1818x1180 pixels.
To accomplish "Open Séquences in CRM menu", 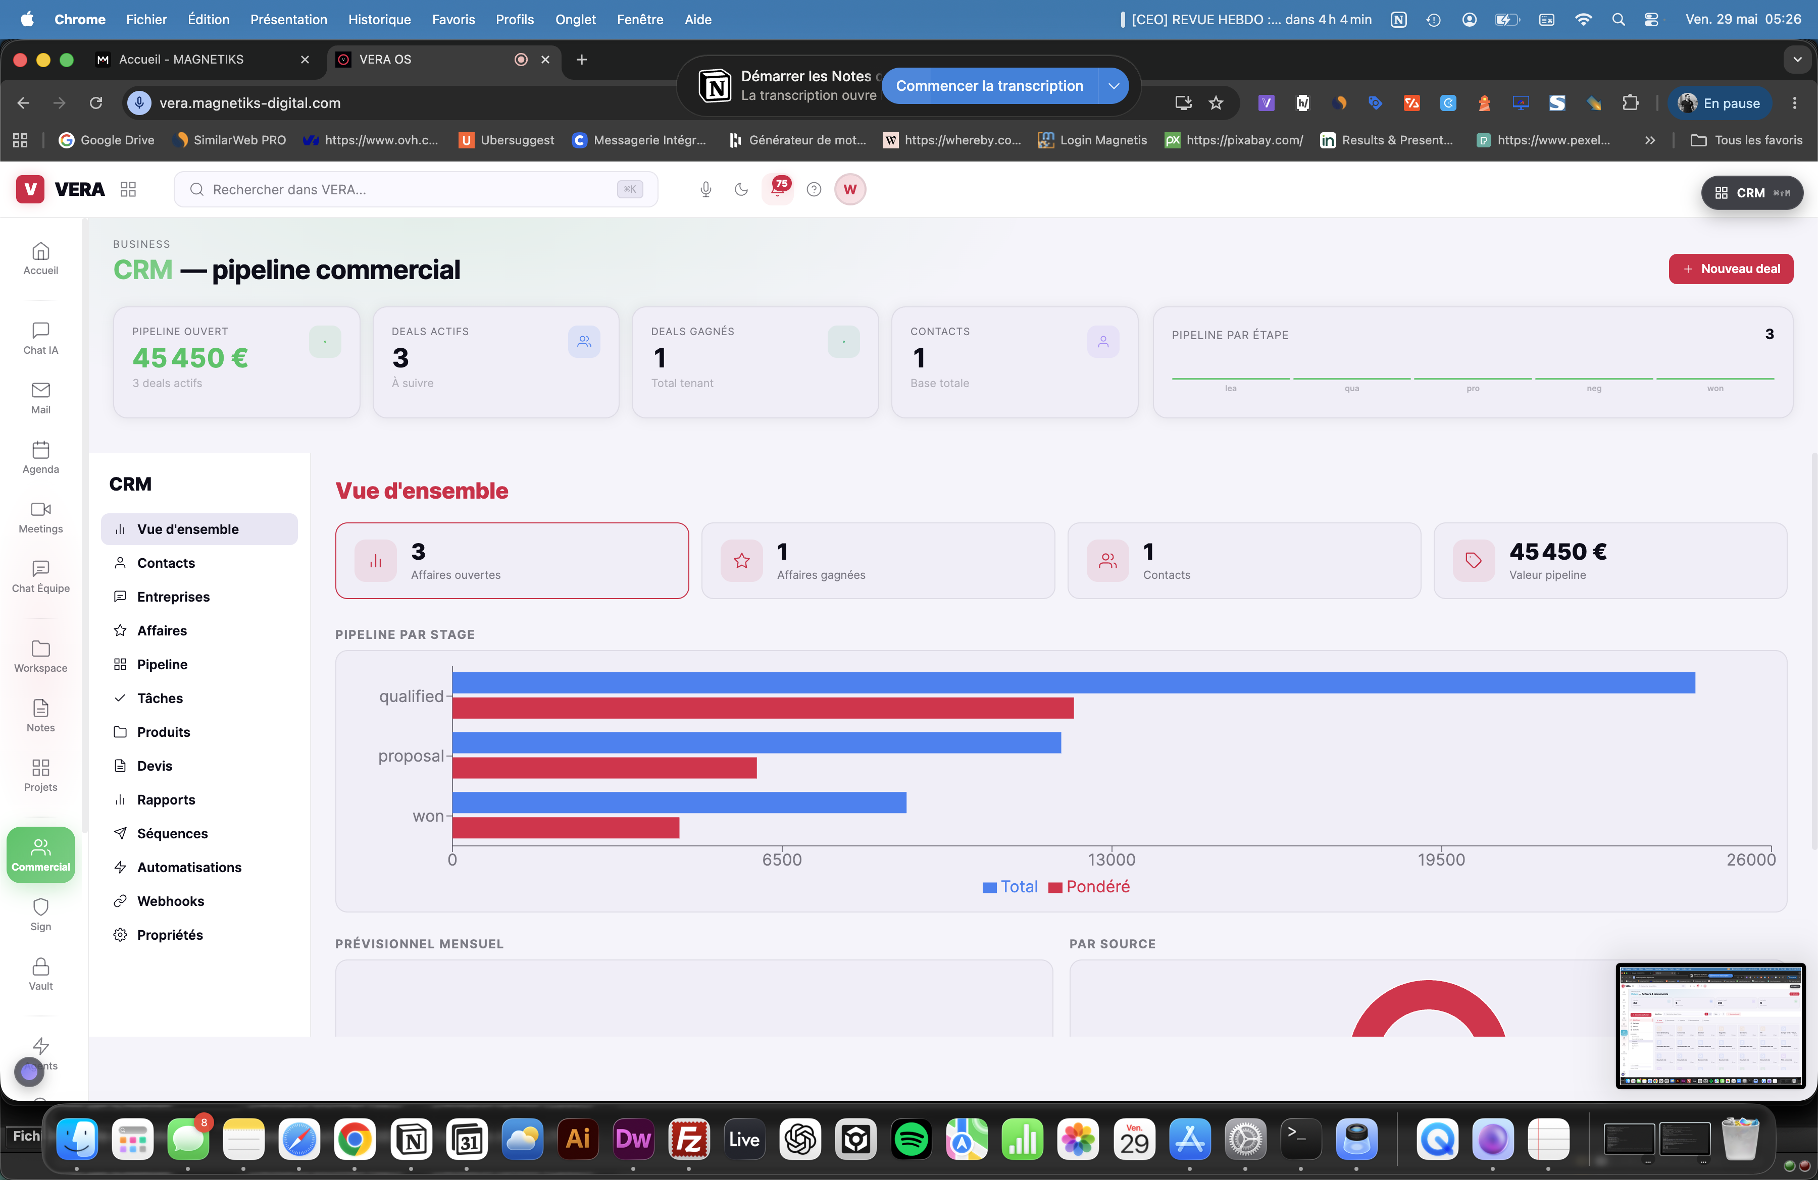I will click(x=198, y=833).
